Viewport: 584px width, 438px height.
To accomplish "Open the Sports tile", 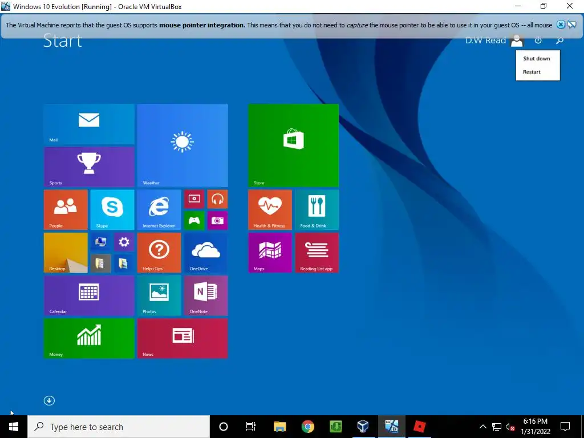I will pos(89,167).
